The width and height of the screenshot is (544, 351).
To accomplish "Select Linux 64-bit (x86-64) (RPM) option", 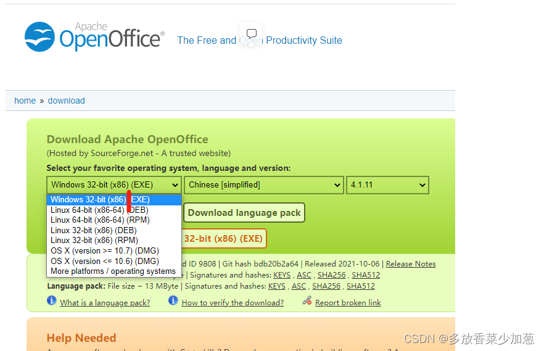I will pyautogui.click(x=114, y=220).
